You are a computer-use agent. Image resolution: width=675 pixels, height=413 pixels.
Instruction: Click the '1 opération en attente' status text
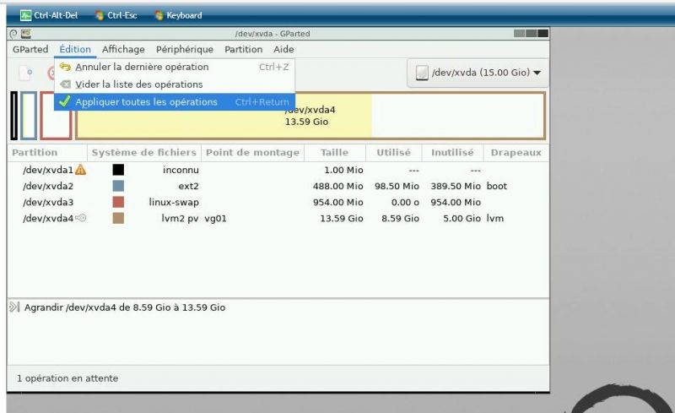(67, 378)
